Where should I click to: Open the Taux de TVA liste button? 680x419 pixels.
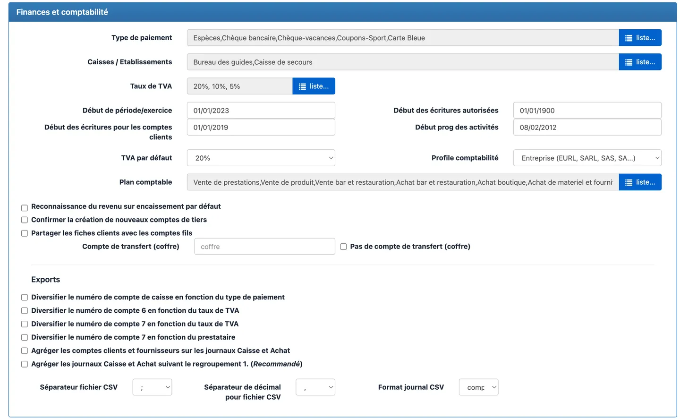pyautogui.click(x=314, y=86)
